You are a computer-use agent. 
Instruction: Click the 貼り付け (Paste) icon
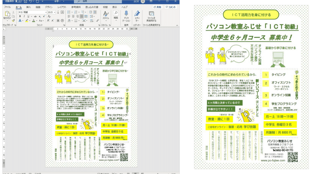coord(8,14)
